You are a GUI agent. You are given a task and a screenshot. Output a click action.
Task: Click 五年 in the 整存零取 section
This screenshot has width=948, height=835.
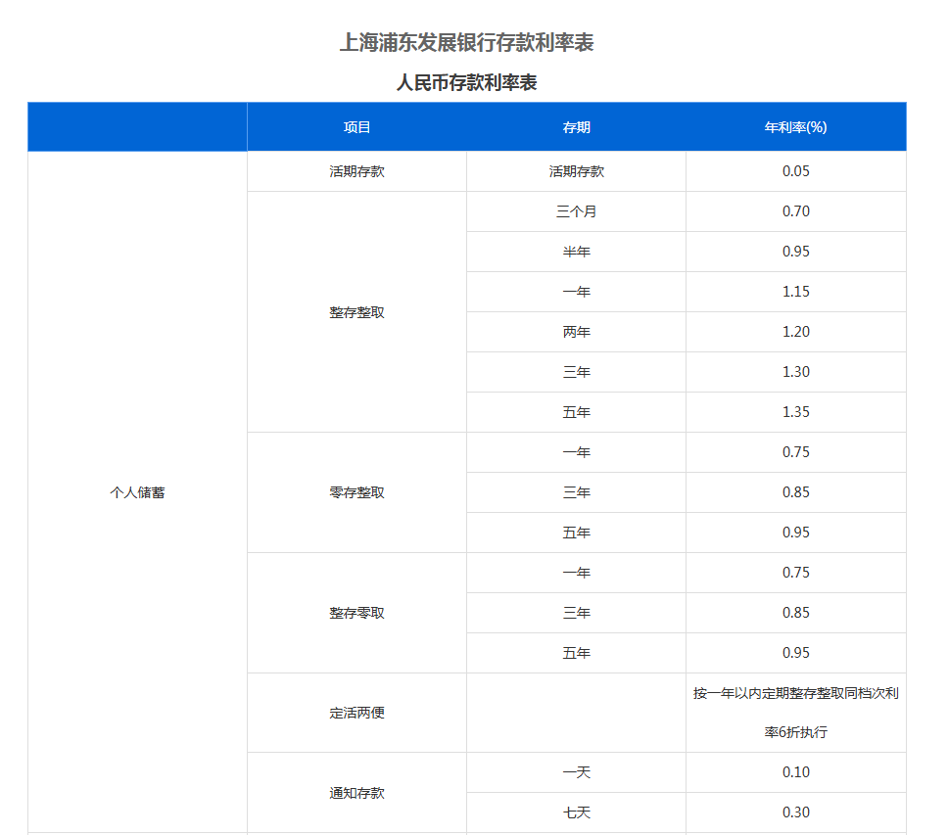[576, 653]
